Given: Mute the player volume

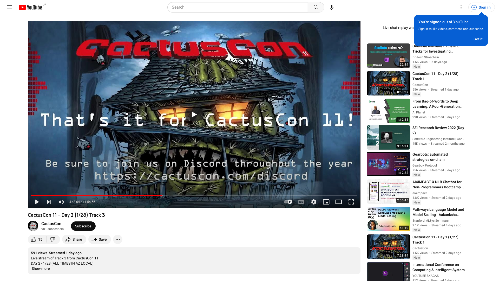Looking at the screenshot, I should tap(61, 202).
